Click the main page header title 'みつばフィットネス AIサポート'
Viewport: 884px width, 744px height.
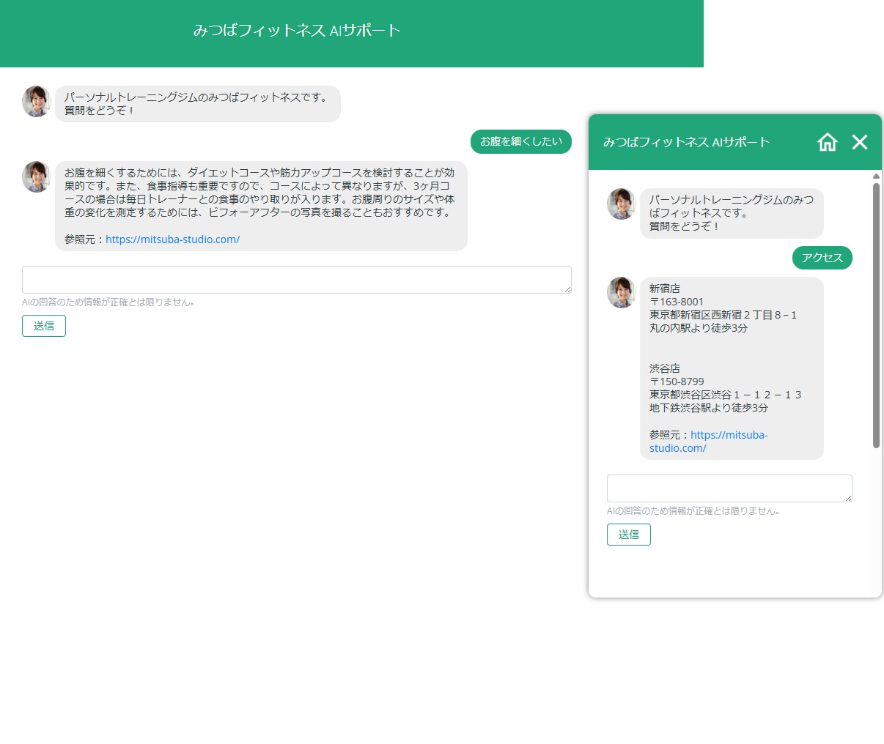(x=297, y=31)
